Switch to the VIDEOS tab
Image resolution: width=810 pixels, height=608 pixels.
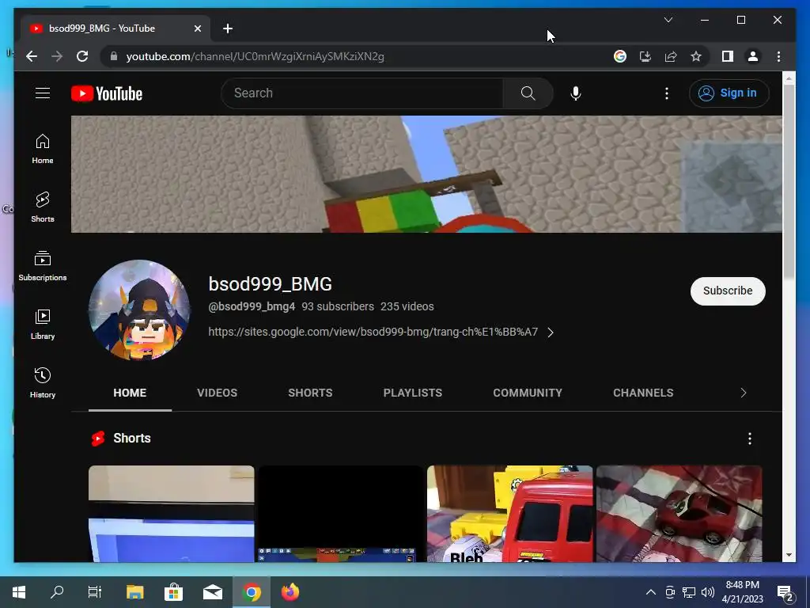click(217, 393)
